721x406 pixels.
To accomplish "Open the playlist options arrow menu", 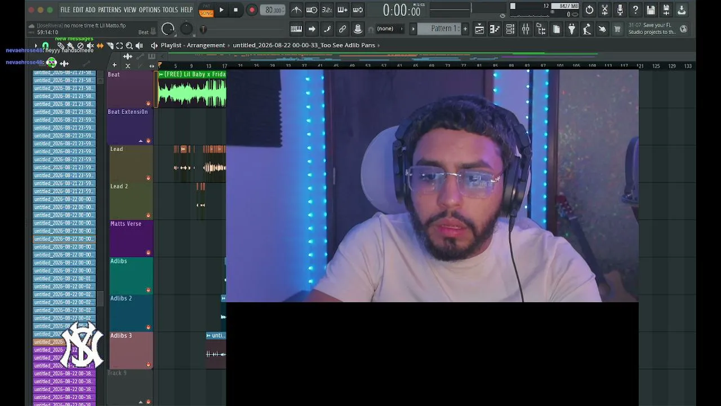I will point(36,46).
